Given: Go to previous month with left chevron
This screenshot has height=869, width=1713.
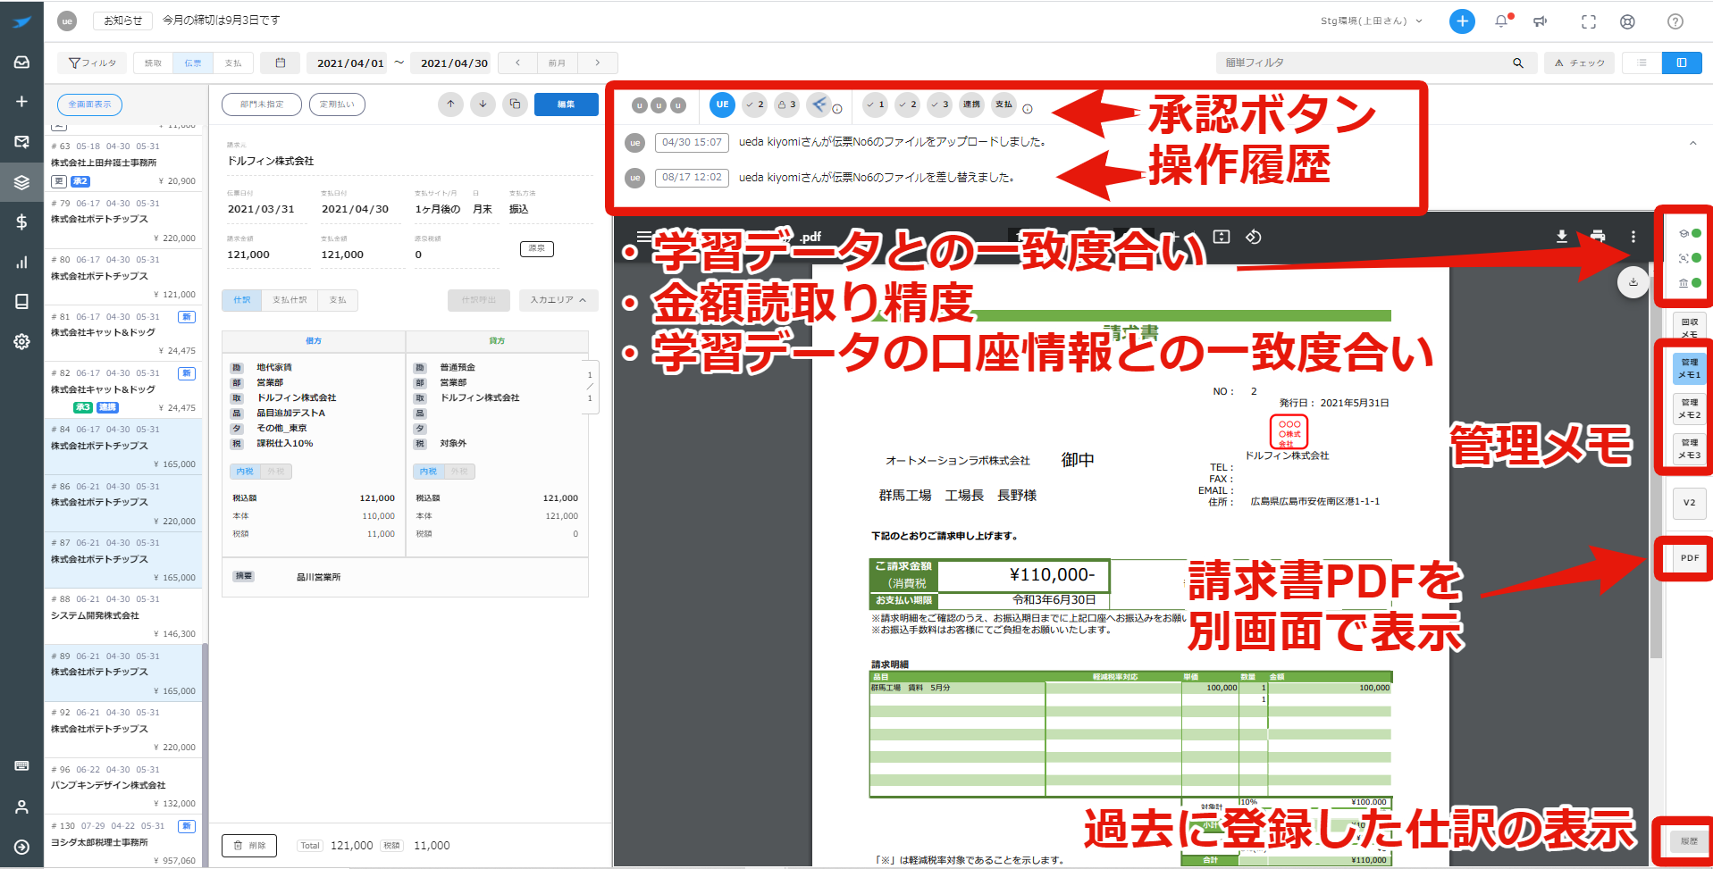Looking at the screenshot, I should (x=517, y=63).
